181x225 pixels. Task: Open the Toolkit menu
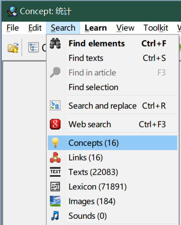coord(156,28)
